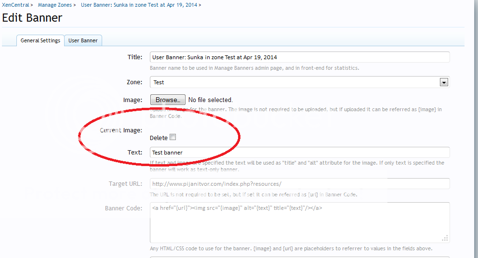Go to Manage Zones breadcrumb
Screen dimensions: 478x258
[54, 5]
